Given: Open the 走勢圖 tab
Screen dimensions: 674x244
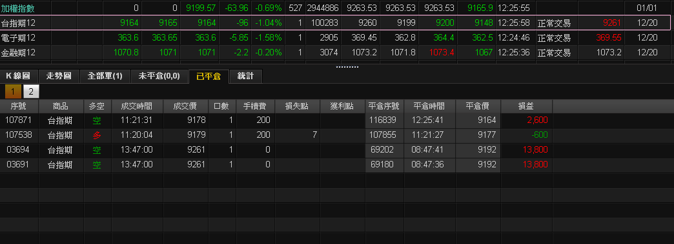Looking at the screenshot, I should [x=59, y=77].
